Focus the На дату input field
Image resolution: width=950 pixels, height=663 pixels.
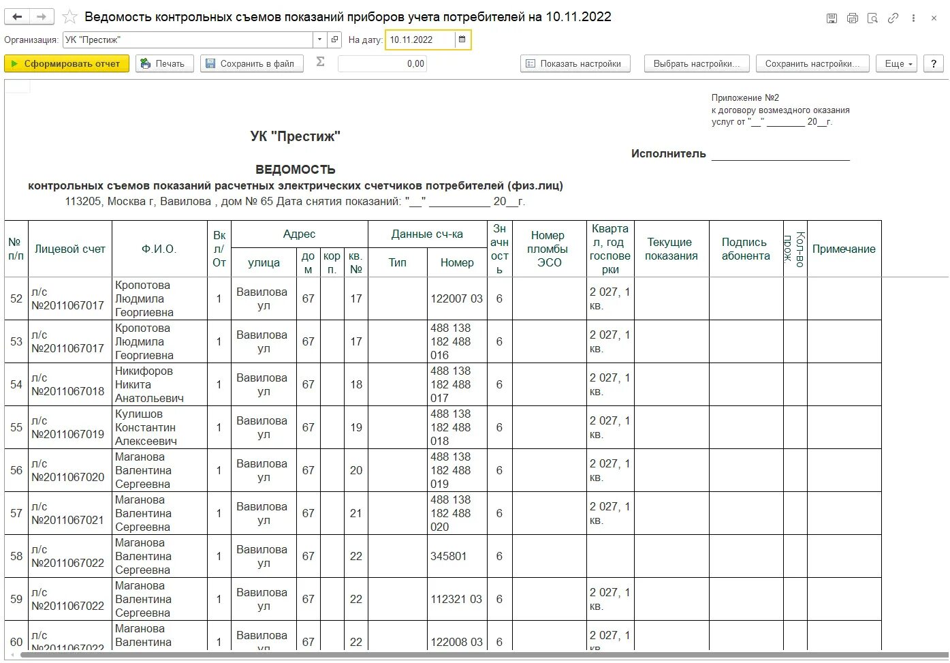pyautogui.click(x=420, y=40)
